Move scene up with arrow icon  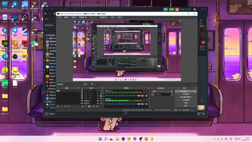coord(66,106)
